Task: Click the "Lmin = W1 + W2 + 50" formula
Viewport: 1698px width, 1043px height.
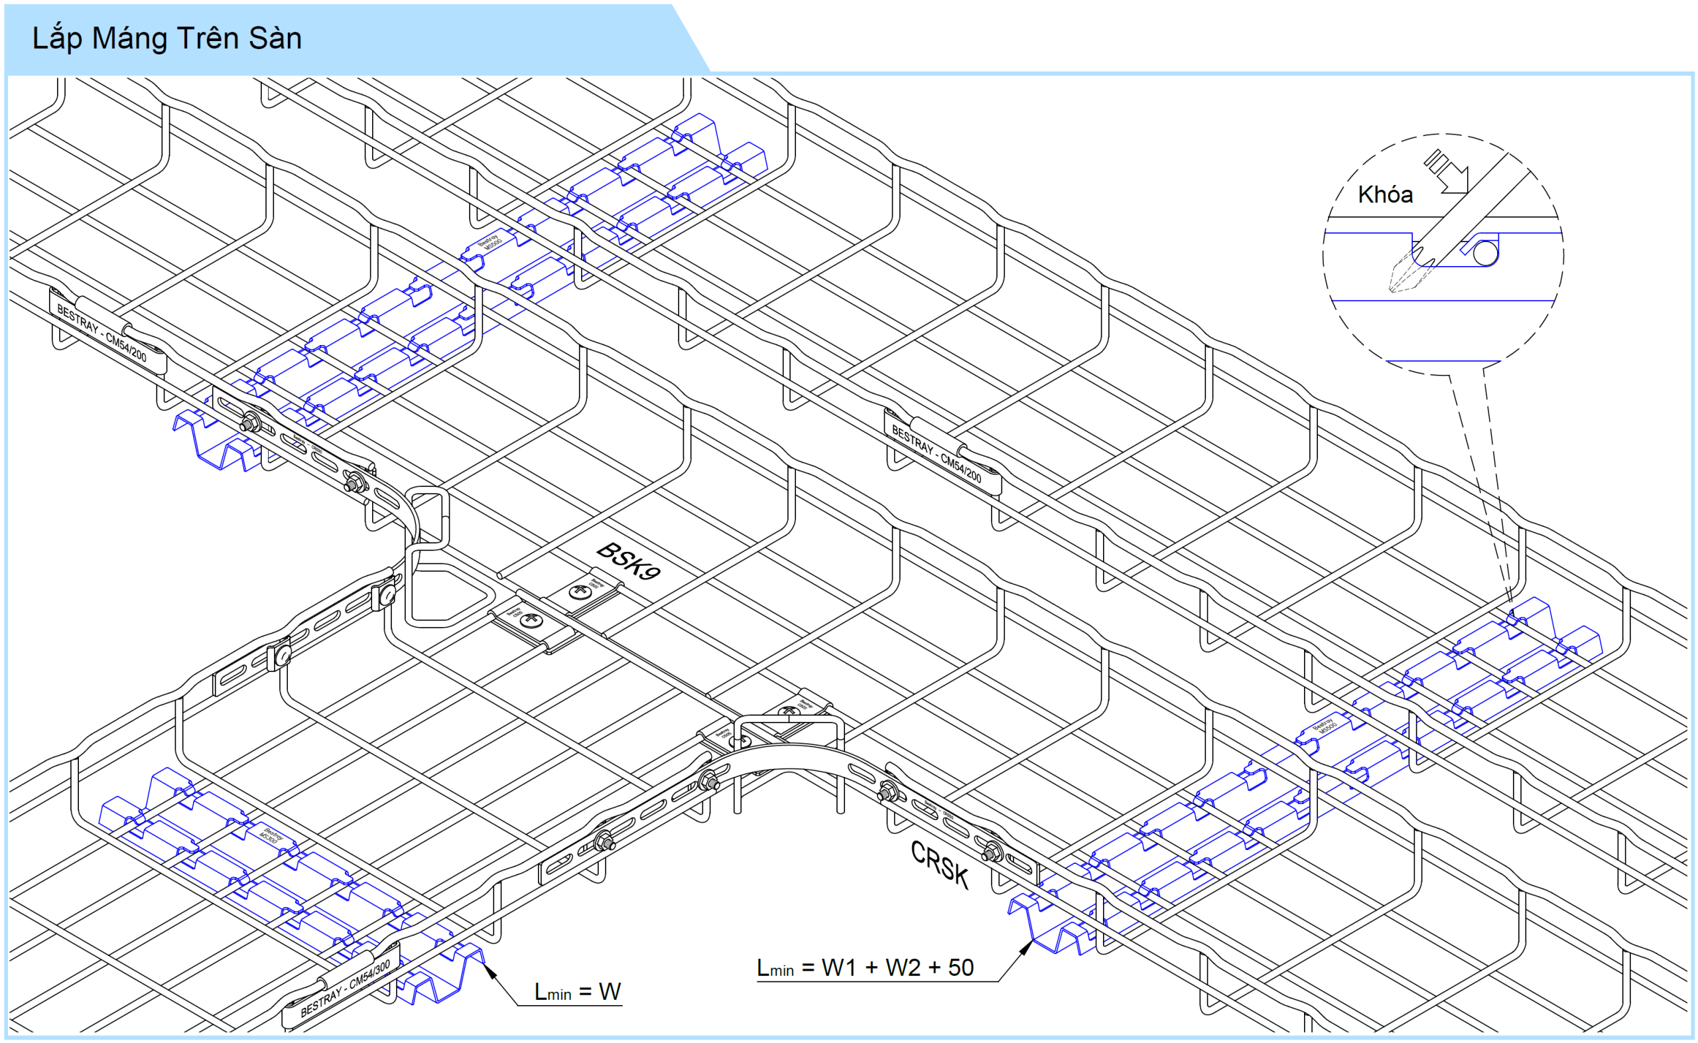Action: coord(865,968)
